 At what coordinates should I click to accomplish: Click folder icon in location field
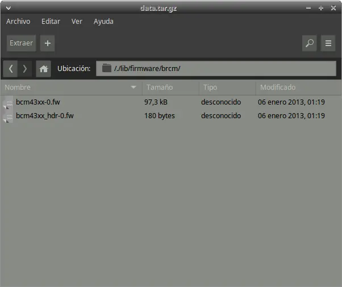point(107,68)
